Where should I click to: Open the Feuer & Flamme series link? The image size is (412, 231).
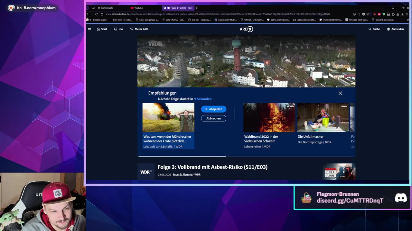(x=183, y=175)
